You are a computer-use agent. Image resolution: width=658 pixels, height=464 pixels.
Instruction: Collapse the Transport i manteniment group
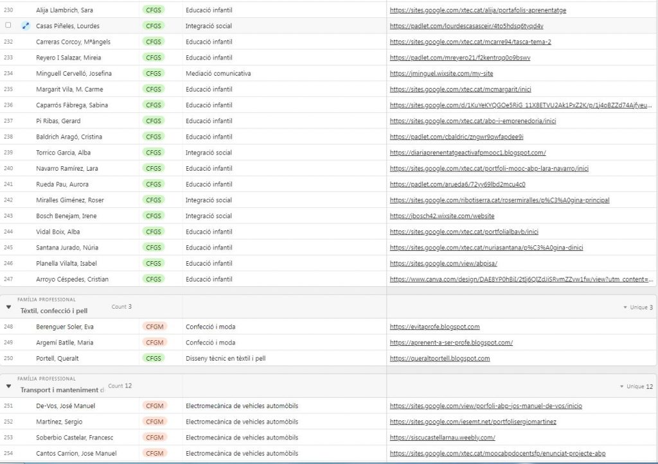point(8,386)
